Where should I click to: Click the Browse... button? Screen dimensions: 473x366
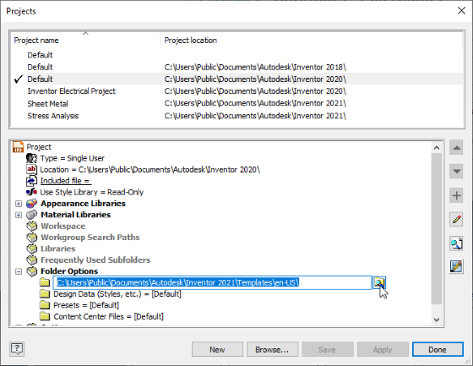[x=272, y=349]
